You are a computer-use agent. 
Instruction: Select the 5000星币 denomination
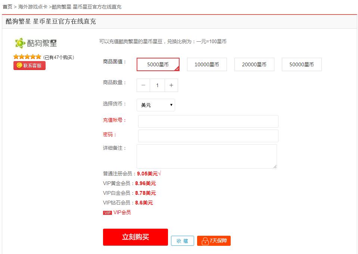(158, 64)
